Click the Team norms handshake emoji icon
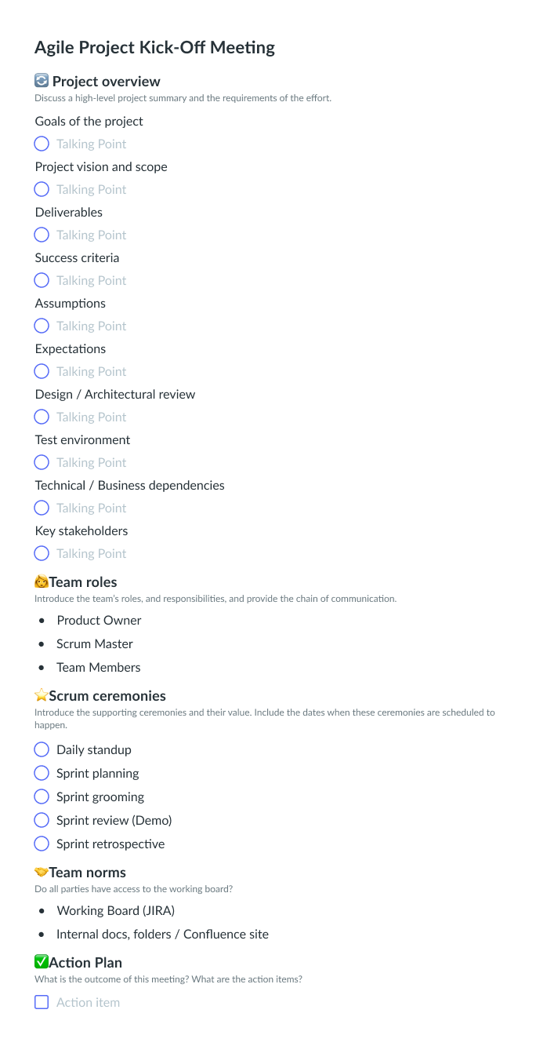Screen dimensions: 536x1046 click(x=42, y=872)
